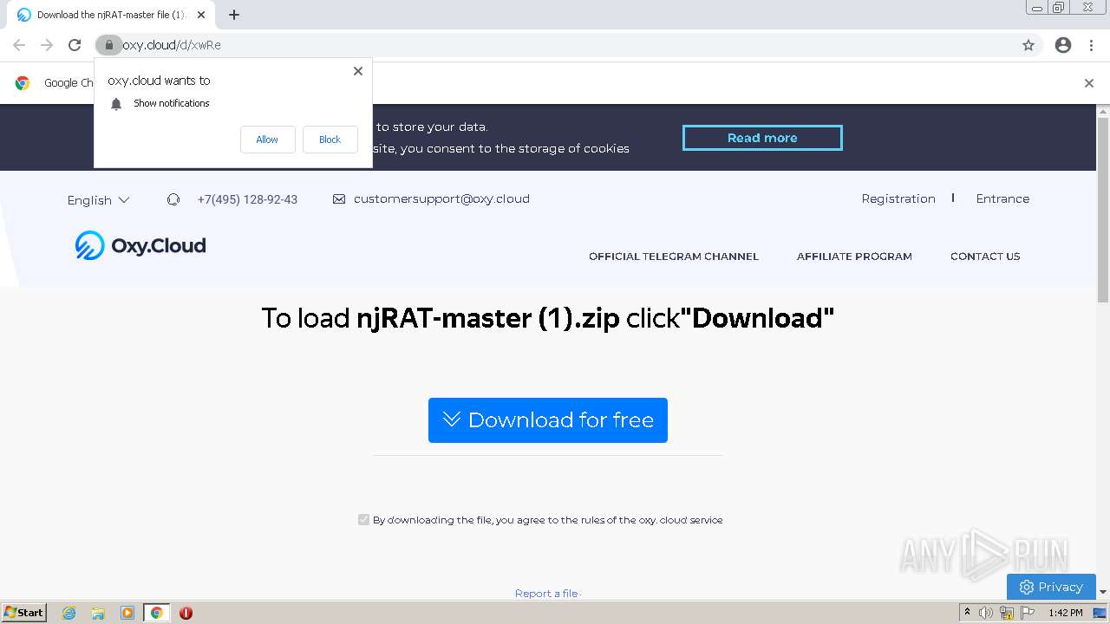The width and height of the screenshot is (1110, 624).
Task: Toggle the agree-to-rules checkbox
Action: [x=363, y=519]
